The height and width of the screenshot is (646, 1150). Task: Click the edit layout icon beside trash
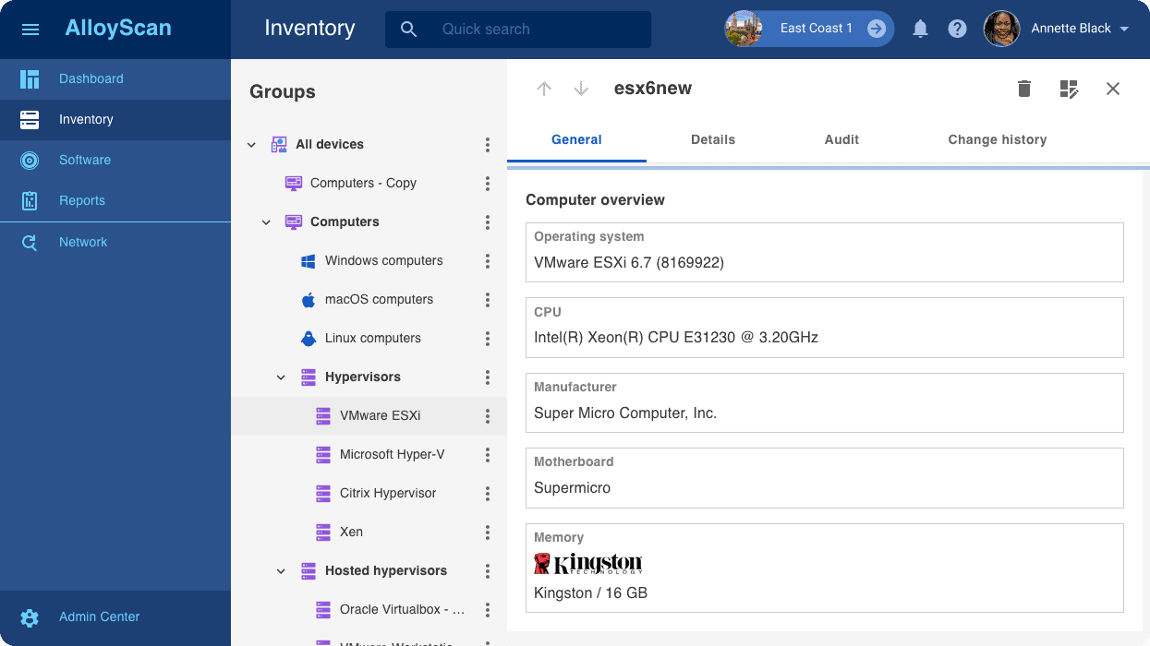(x=1069, y=89)
